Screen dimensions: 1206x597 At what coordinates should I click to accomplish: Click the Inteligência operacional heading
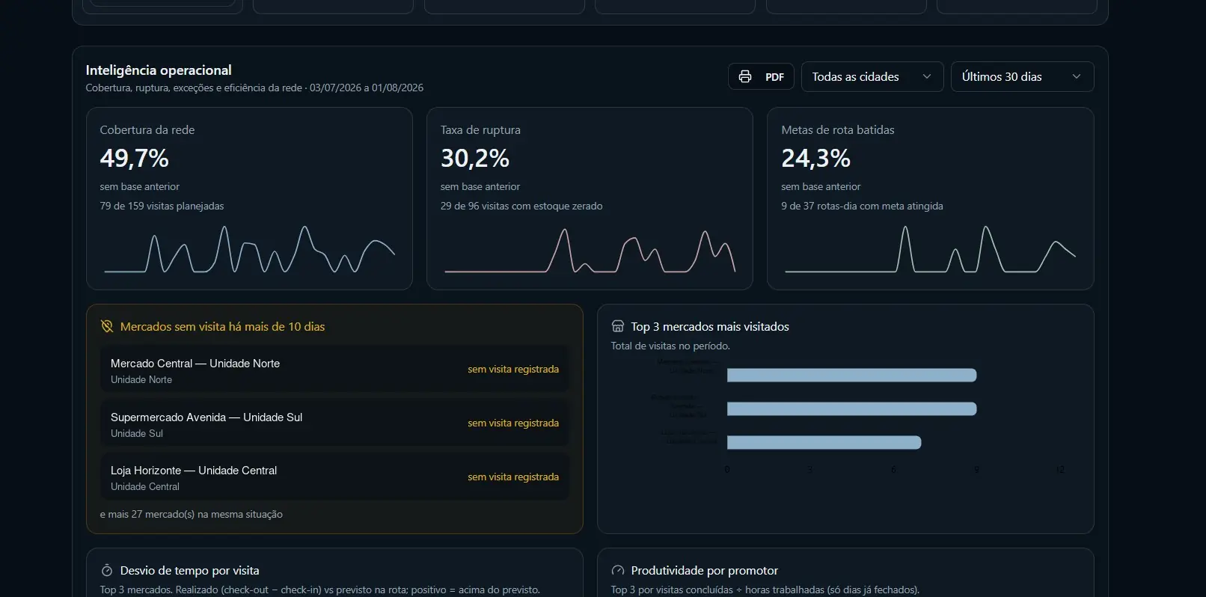coord(159,70)
